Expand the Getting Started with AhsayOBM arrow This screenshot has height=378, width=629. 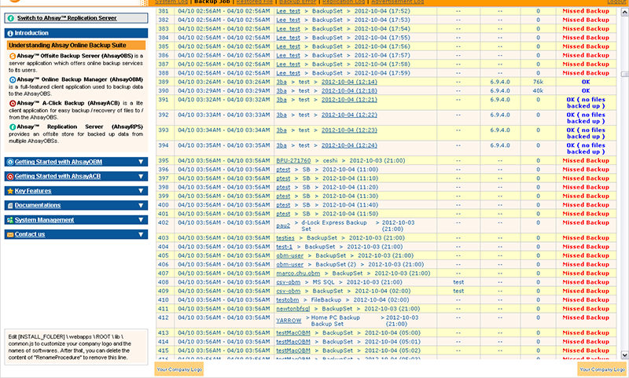click(x=141, y=162)
